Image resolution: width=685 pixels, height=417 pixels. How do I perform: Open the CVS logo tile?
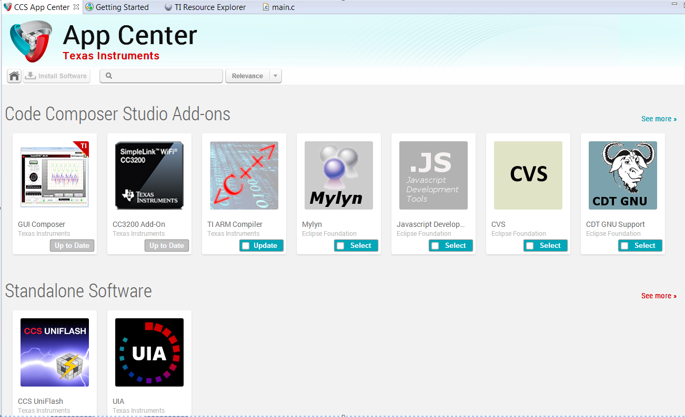[528, 175]
